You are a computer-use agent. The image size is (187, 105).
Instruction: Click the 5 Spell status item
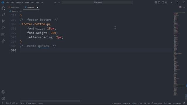click(x=167, y=103)
